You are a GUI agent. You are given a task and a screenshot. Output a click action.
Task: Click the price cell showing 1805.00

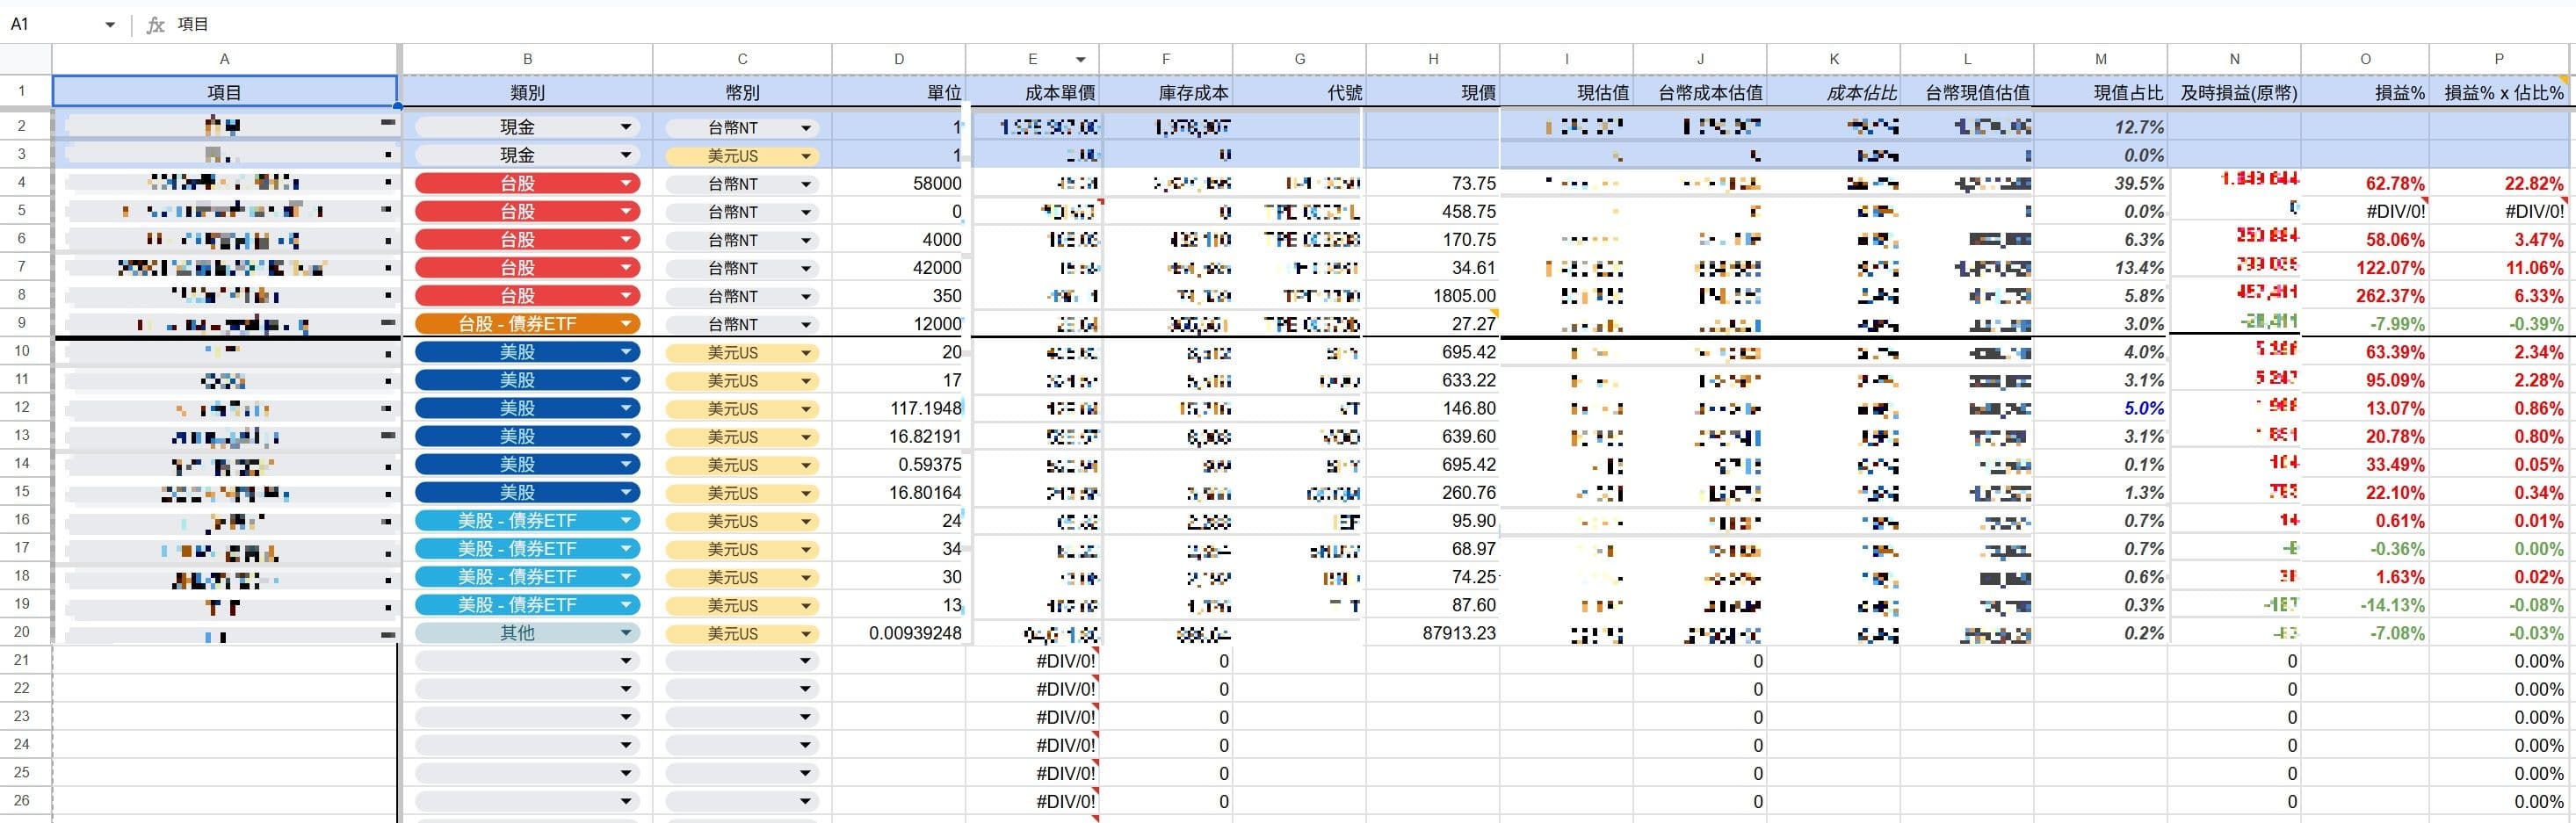(1433, 296)
